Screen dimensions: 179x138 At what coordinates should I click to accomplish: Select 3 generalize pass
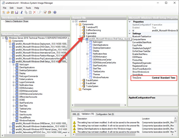[91, 33]
